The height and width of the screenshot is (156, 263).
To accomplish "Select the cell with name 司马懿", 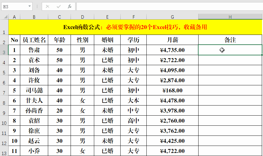I will pyautogui.click(x=34, y=90).
